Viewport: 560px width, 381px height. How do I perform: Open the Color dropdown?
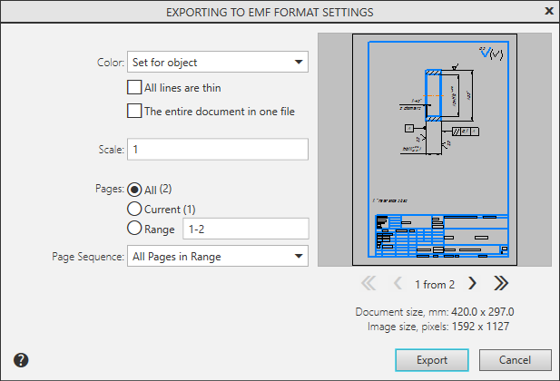tap(218, 63)
